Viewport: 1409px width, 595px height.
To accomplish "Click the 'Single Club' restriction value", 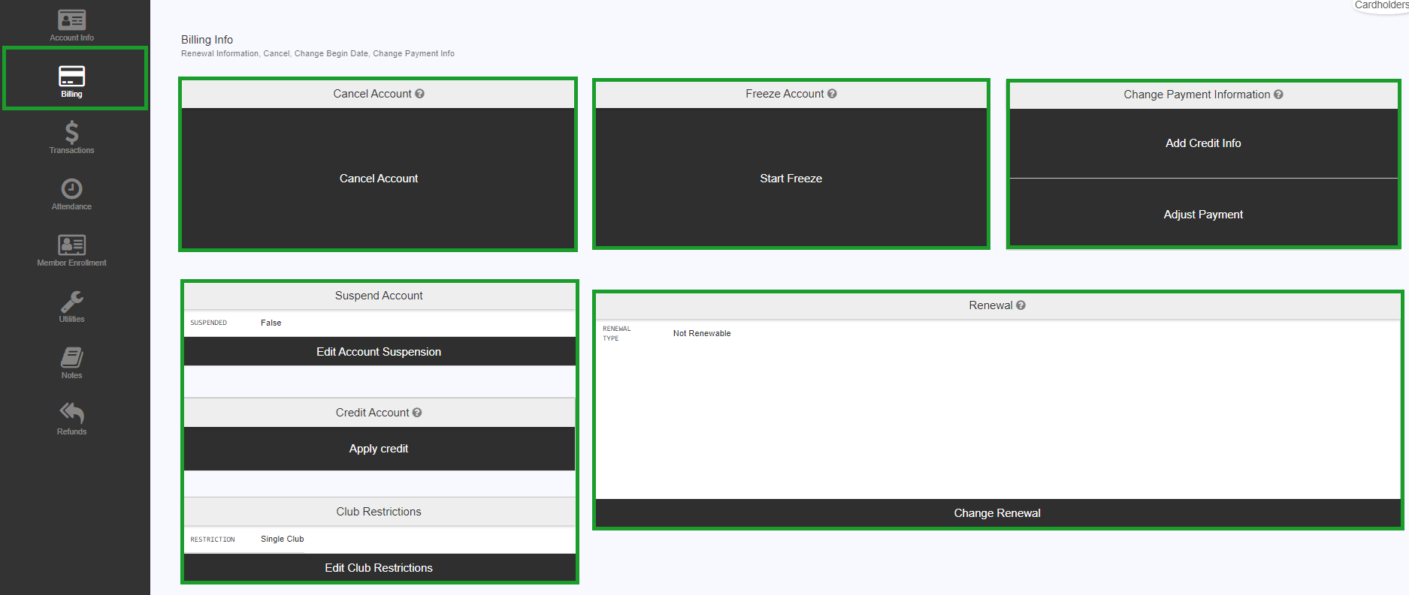I will tap(282, 539).
